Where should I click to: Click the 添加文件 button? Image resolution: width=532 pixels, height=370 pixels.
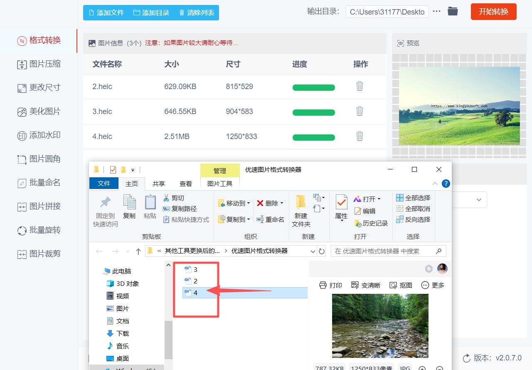(106, 12)
